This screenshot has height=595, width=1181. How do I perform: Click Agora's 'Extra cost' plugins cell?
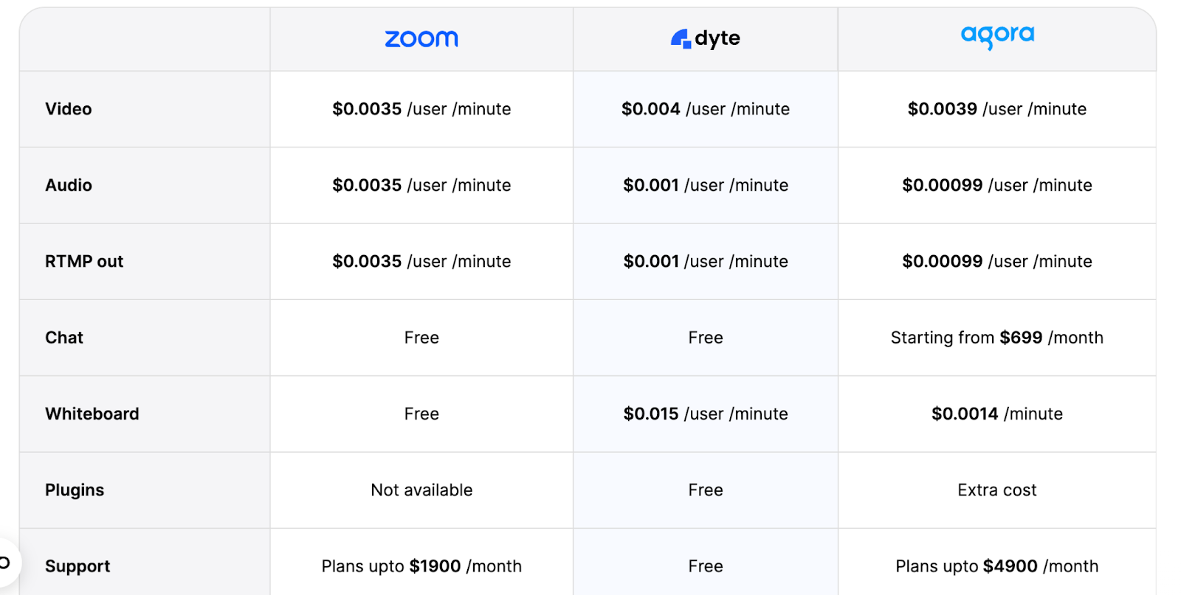pyautogui.click(x=997, y=490)
